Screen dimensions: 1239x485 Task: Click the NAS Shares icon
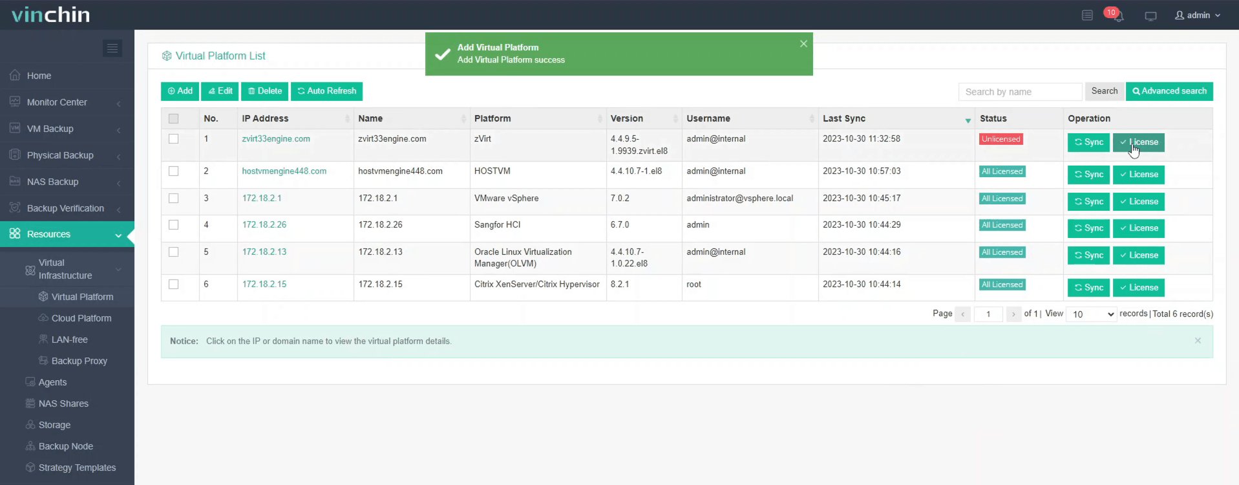(30, 404)
